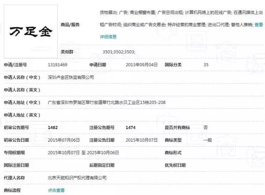
Task: Open the 点击查看 trademark flow link
Action: pyautogui.click(x=56, y=190)
